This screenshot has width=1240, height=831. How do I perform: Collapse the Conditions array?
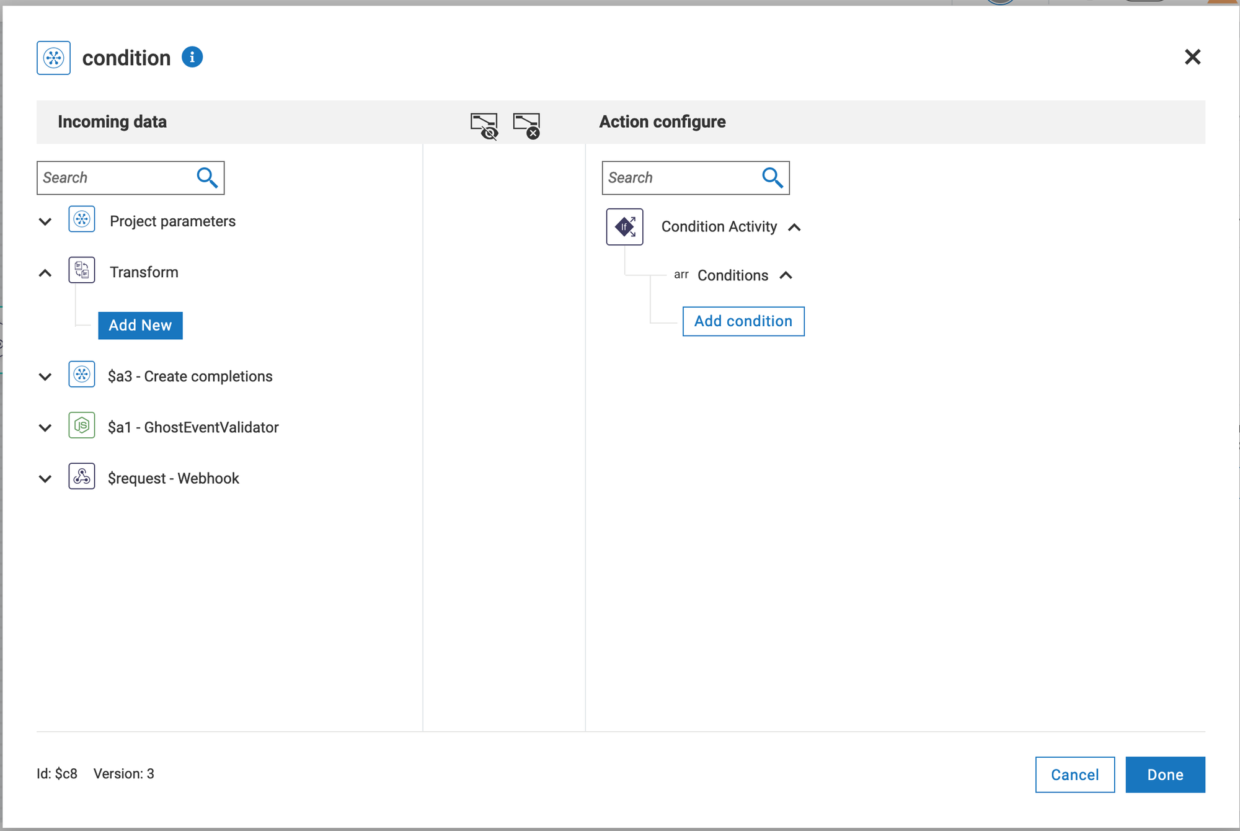click(786, 275)
